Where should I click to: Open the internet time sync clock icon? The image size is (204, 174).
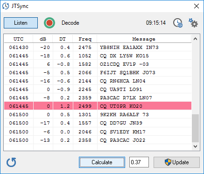(178, 23)
